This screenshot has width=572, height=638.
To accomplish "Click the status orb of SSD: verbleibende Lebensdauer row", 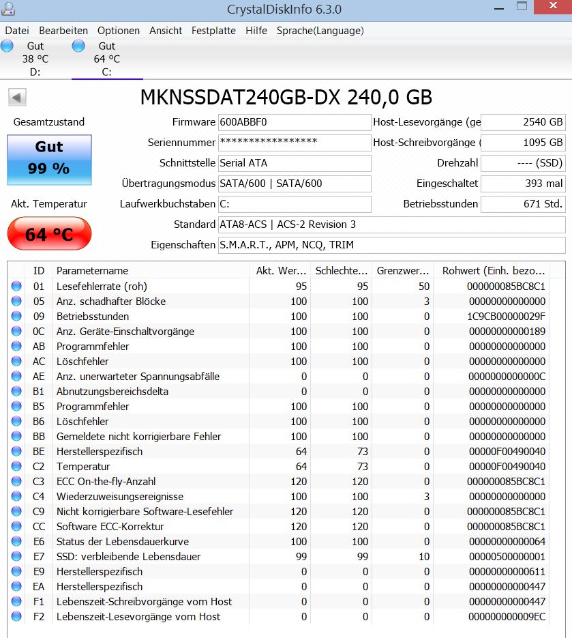I will (x=16, y=557).
